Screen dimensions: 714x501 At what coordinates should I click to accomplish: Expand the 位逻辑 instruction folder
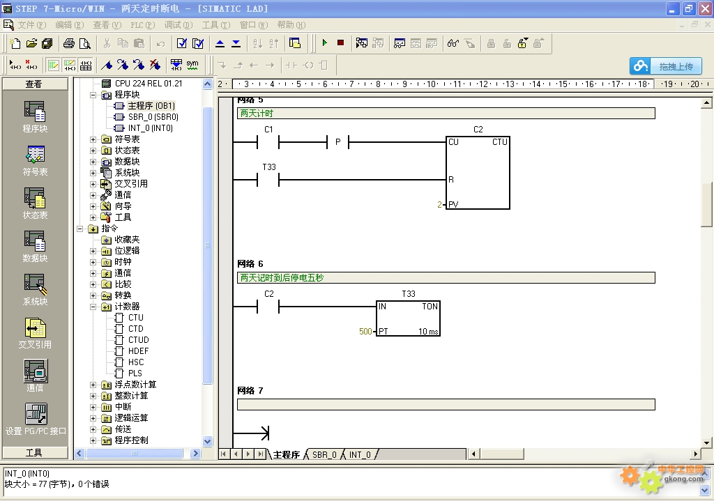(x=93, y=251)
